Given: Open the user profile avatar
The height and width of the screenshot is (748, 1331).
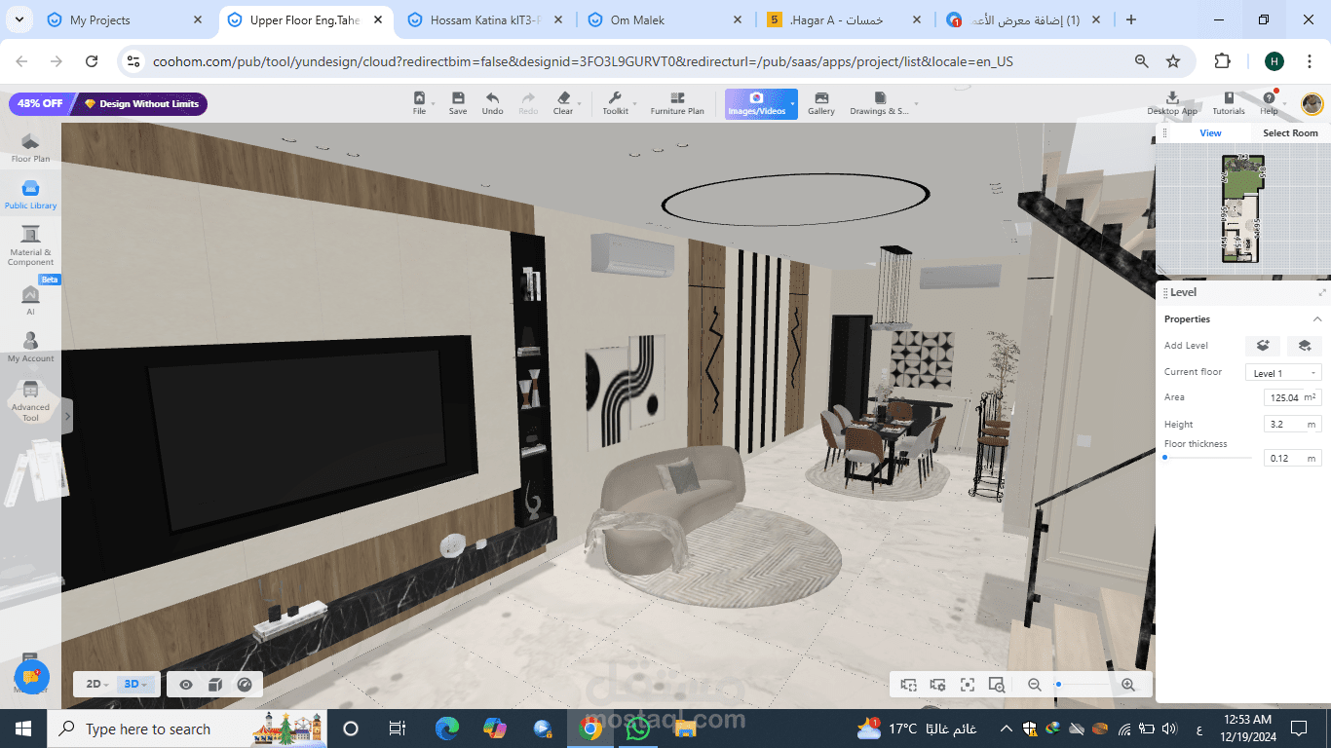Looking at the screenshot, I should 1312,102.
